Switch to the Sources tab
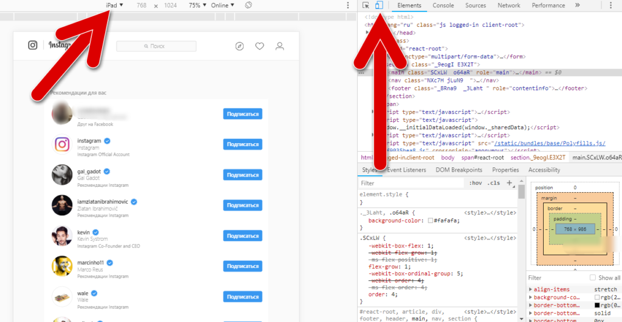 476,5
